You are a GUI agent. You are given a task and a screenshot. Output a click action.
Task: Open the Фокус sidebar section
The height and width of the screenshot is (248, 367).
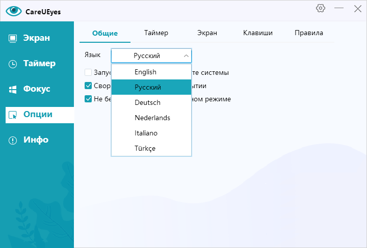40,89
